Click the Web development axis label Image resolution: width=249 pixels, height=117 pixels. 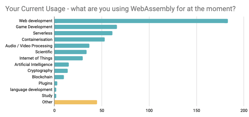(x=35, y=21)
